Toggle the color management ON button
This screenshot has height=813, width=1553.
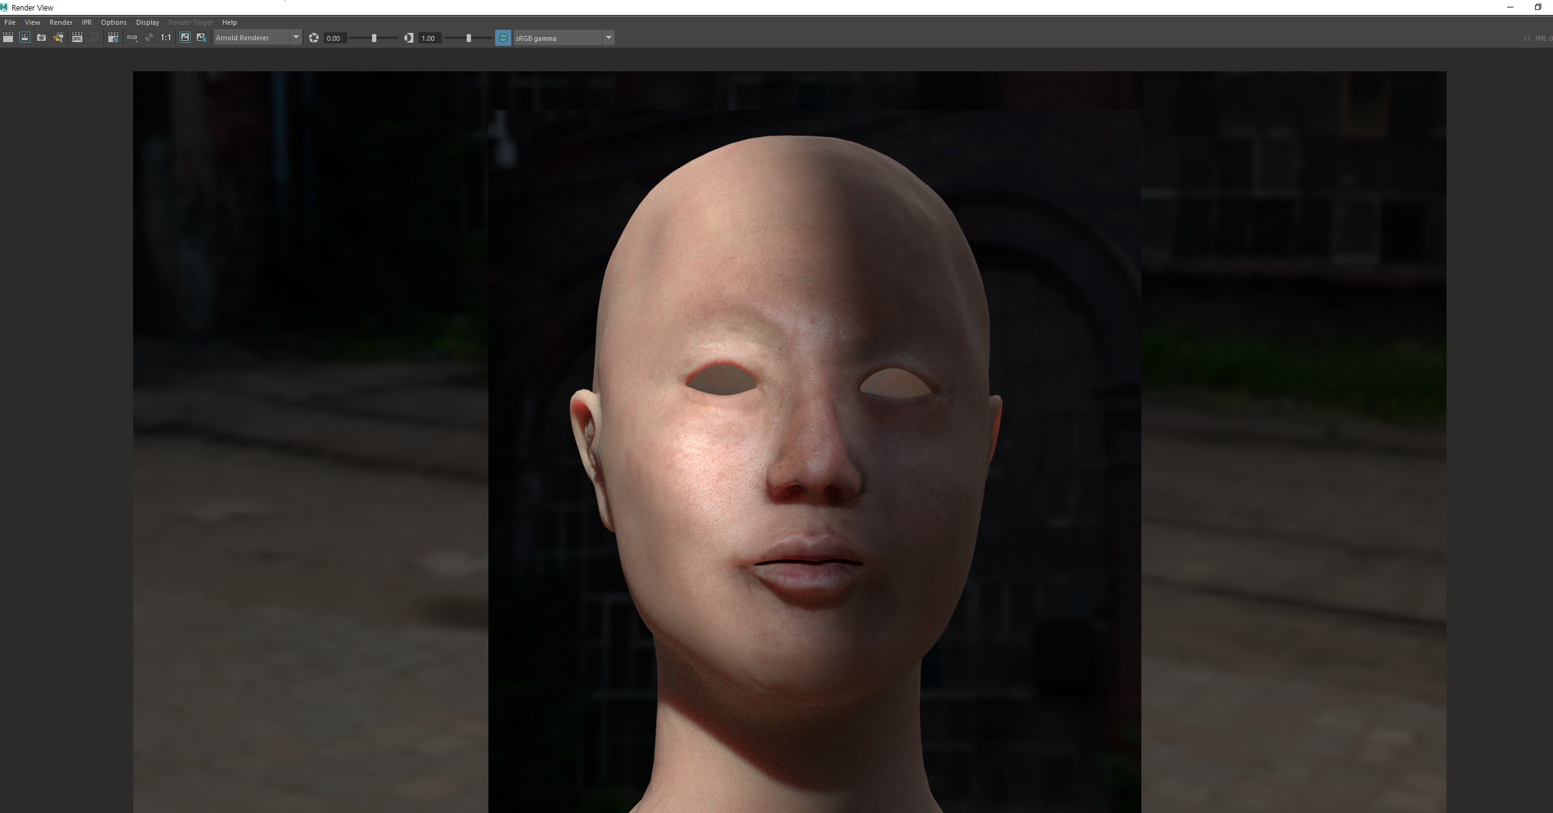click(503, 38)
